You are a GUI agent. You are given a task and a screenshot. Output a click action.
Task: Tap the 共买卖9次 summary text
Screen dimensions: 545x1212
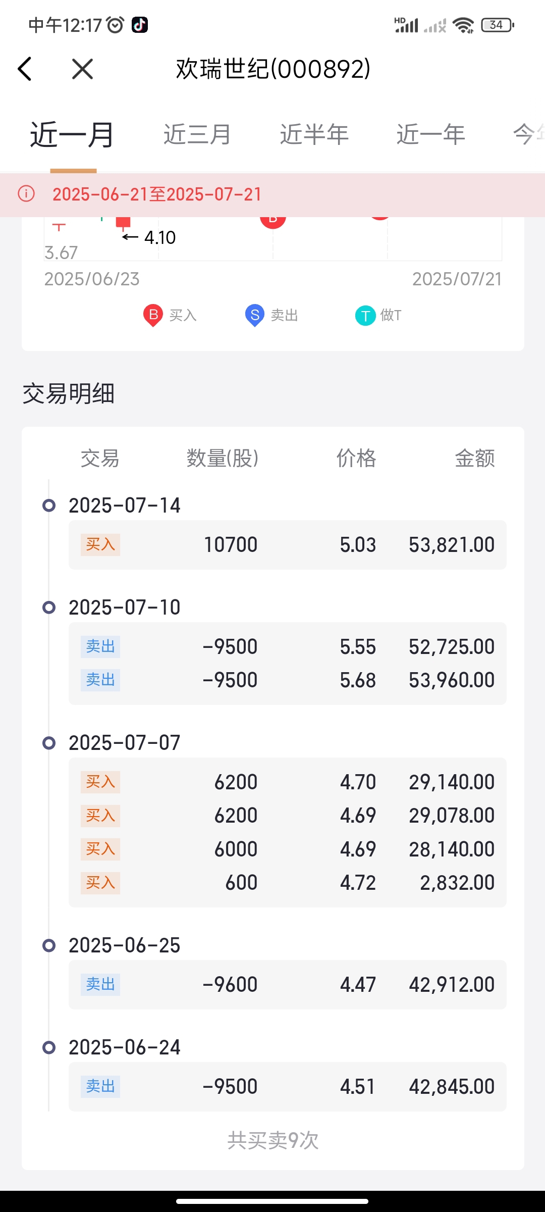(x=273, y=1140)
